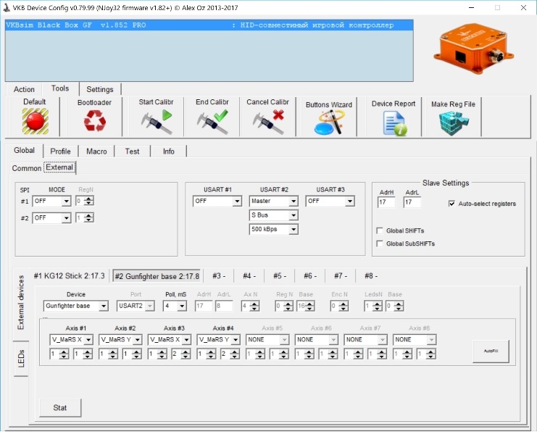Open Bootloader recycle icon

(95, 120)
